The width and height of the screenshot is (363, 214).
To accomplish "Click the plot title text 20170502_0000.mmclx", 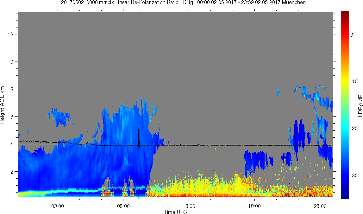I will [x=88, y=3].
